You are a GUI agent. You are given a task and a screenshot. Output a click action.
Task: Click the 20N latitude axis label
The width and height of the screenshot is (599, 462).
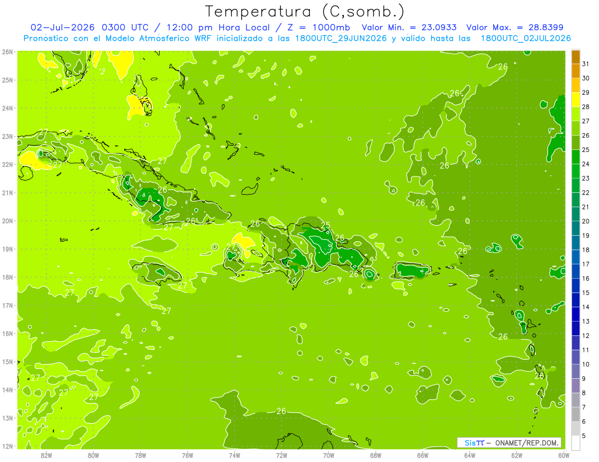click(x=7, y=221)
